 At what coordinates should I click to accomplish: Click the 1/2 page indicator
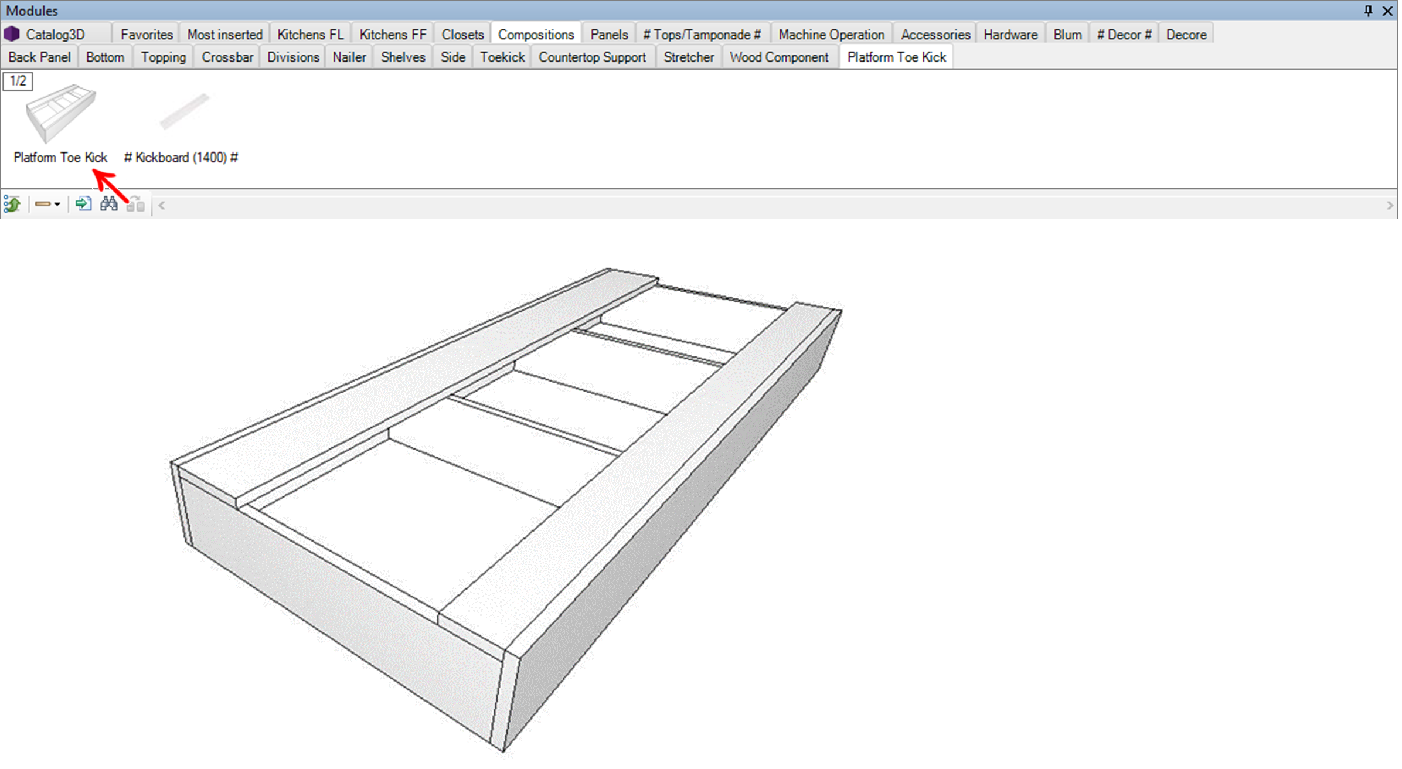pos(18,81)
